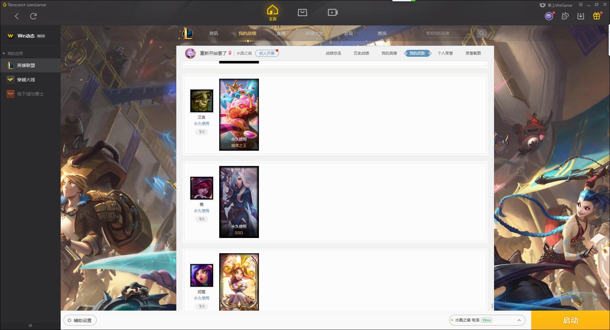Image resolution: width=610 pixels, height=330 pixels.
Task: Switch to 个人荣誉 sub-tab
Action: [445, 53]
